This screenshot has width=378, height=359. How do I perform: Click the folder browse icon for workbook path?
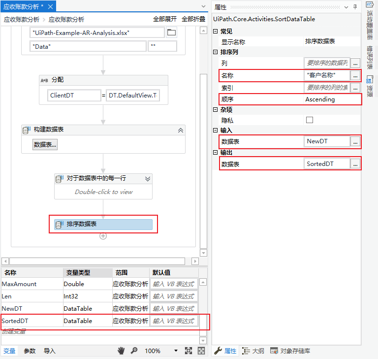click(171, 33)
